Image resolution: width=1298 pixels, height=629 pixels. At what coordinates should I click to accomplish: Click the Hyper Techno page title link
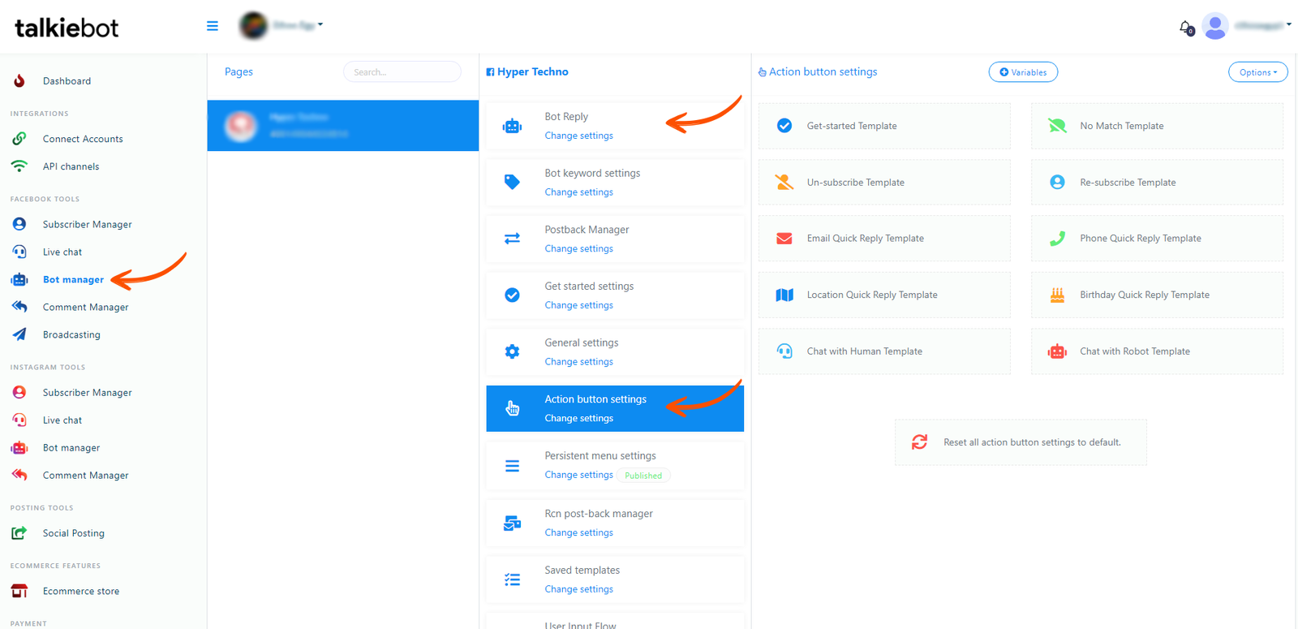click(x=532, y=71)
